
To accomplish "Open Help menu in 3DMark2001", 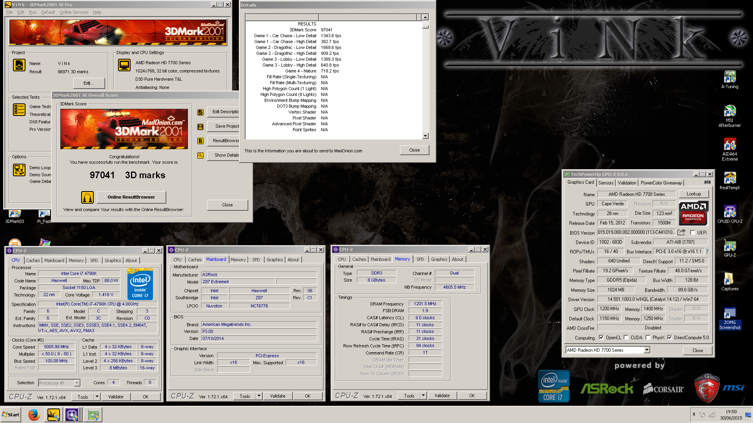I will (97, 12).
